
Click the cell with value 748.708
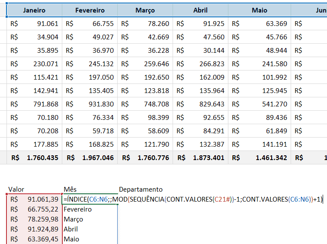(145, 104)
